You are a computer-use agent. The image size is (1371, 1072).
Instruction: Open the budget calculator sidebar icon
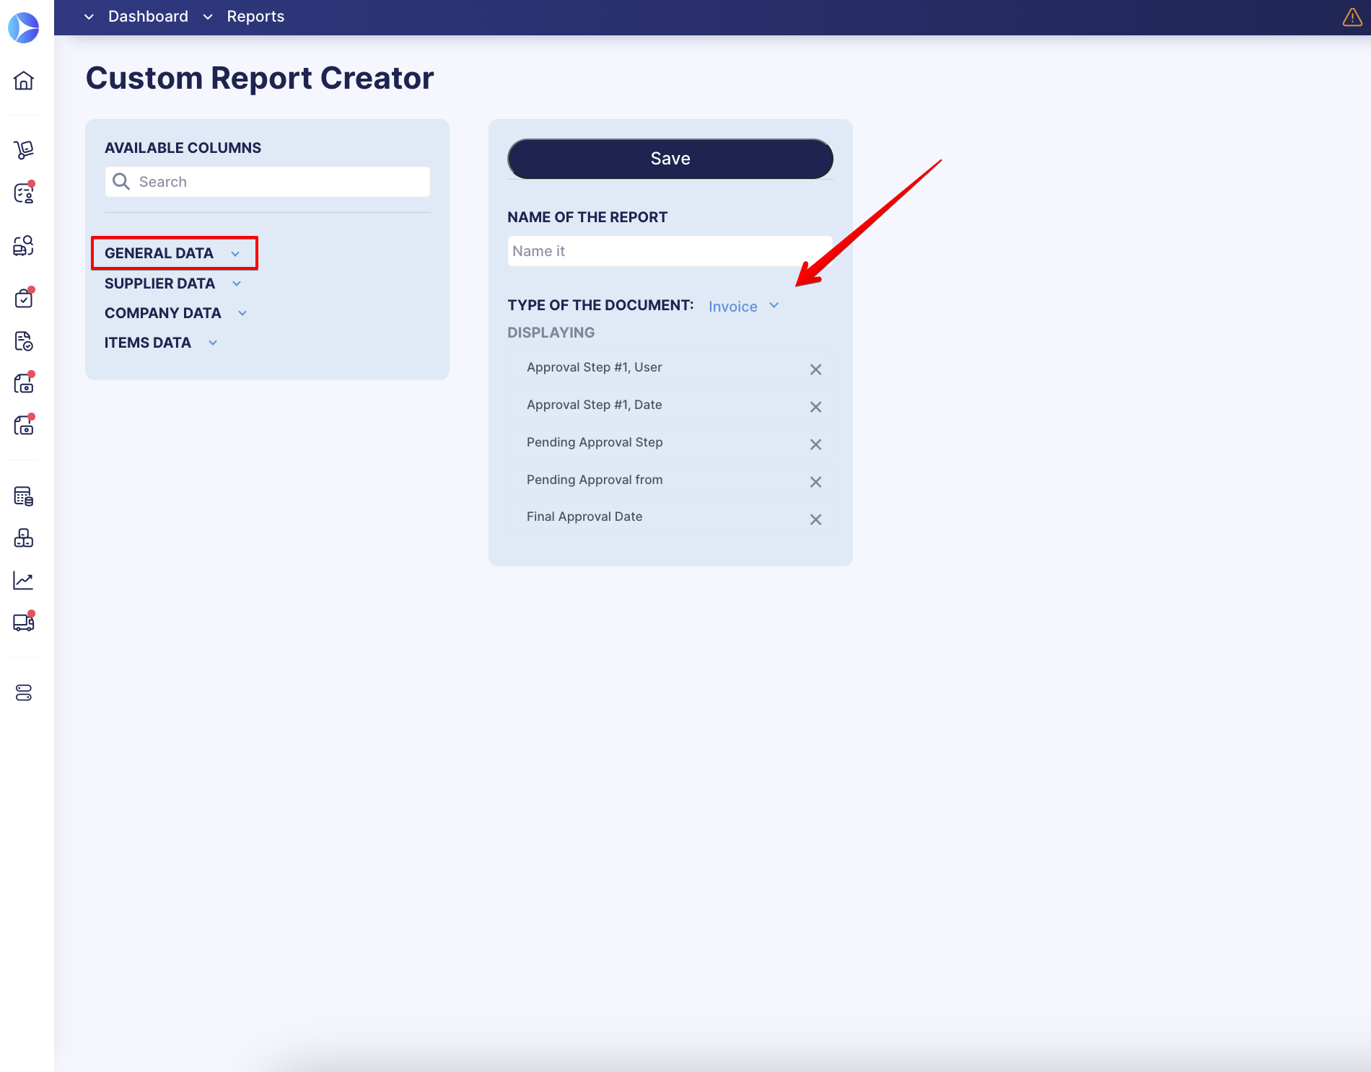tap(24, 496)
